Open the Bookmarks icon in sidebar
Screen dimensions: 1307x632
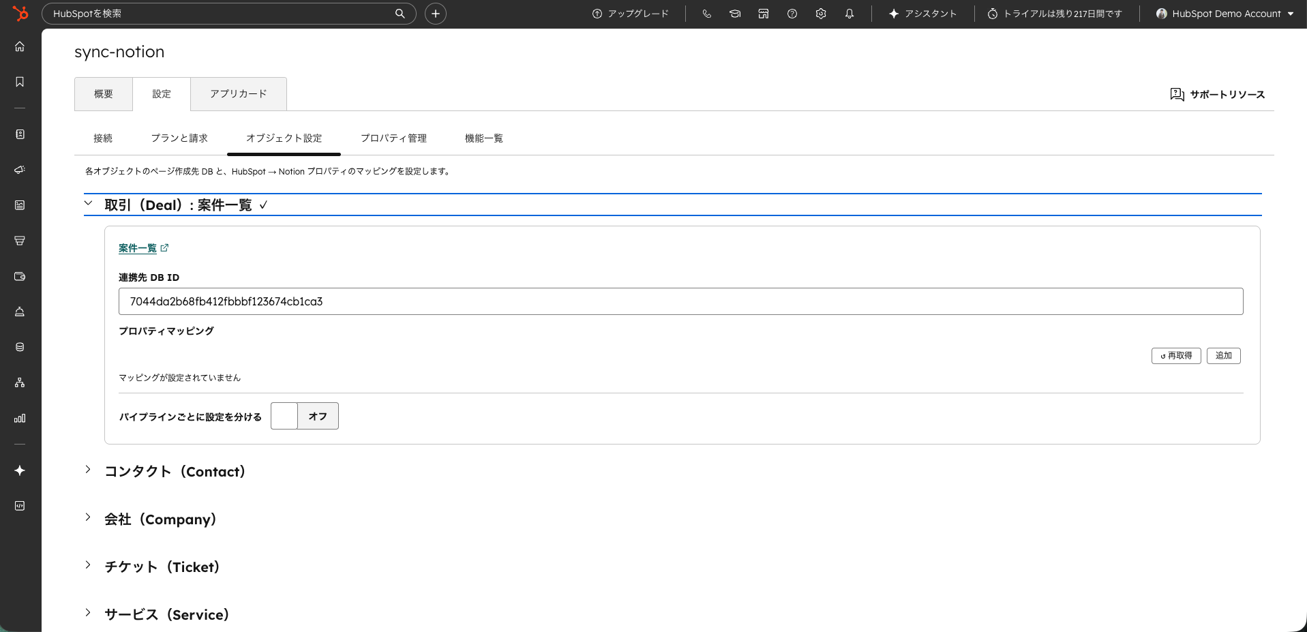tap(20, 82)
